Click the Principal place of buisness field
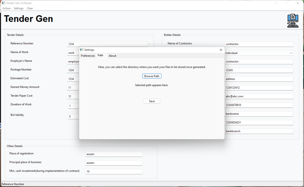304x187 pixels. (114, 163)
